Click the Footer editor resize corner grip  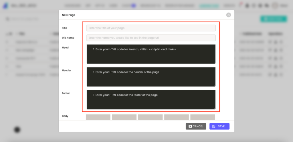(214, 108)
